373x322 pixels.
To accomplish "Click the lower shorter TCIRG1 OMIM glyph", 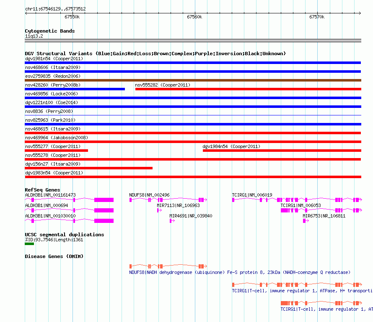I will [321, 303].
